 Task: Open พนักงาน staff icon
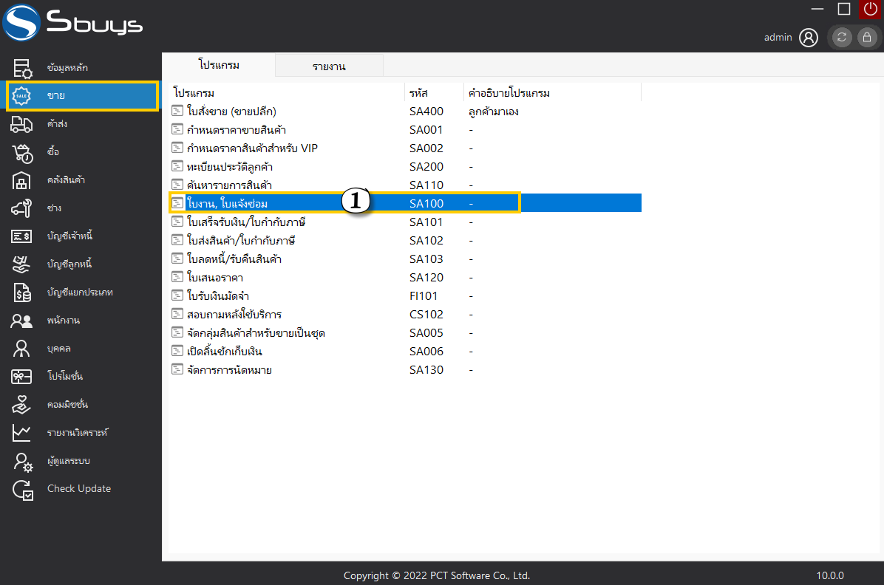21,321
